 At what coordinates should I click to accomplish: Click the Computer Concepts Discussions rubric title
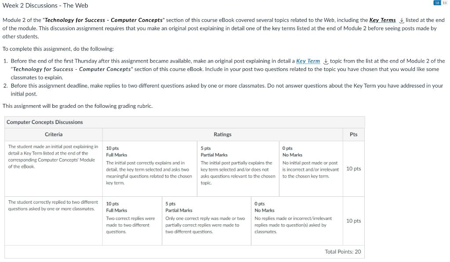point(45,122)
